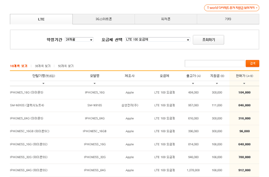Viewport: 269px width, 177px height.
Task: Sort by 판매가 (A-B) column arrow
Action: [244, 83]
